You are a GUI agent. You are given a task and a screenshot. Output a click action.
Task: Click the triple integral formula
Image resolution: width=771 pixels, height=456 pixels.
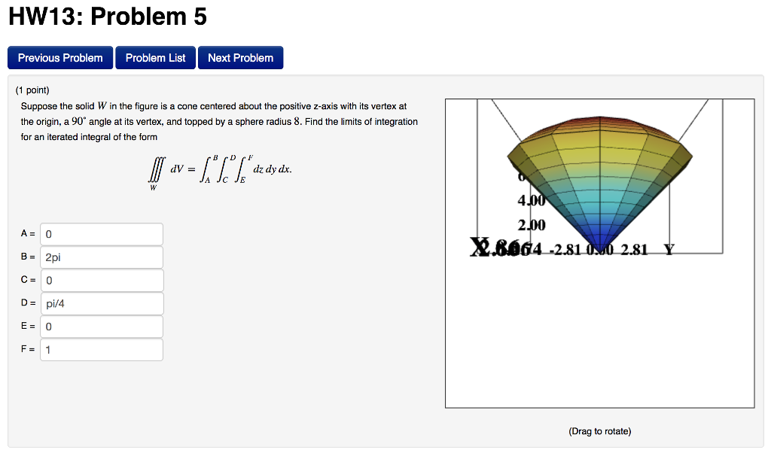pos(221,172)
